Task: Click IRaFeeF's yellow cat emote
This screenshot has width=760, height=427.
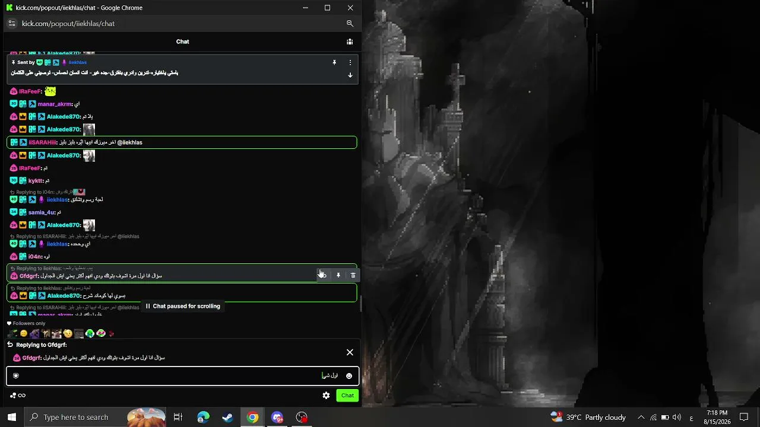Action: point(50,91)
